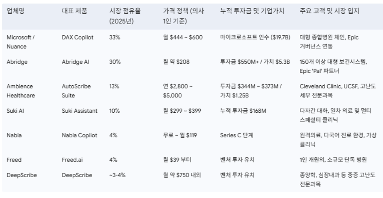Click the Microsoft / Nuance company cell

coord(20,42)
